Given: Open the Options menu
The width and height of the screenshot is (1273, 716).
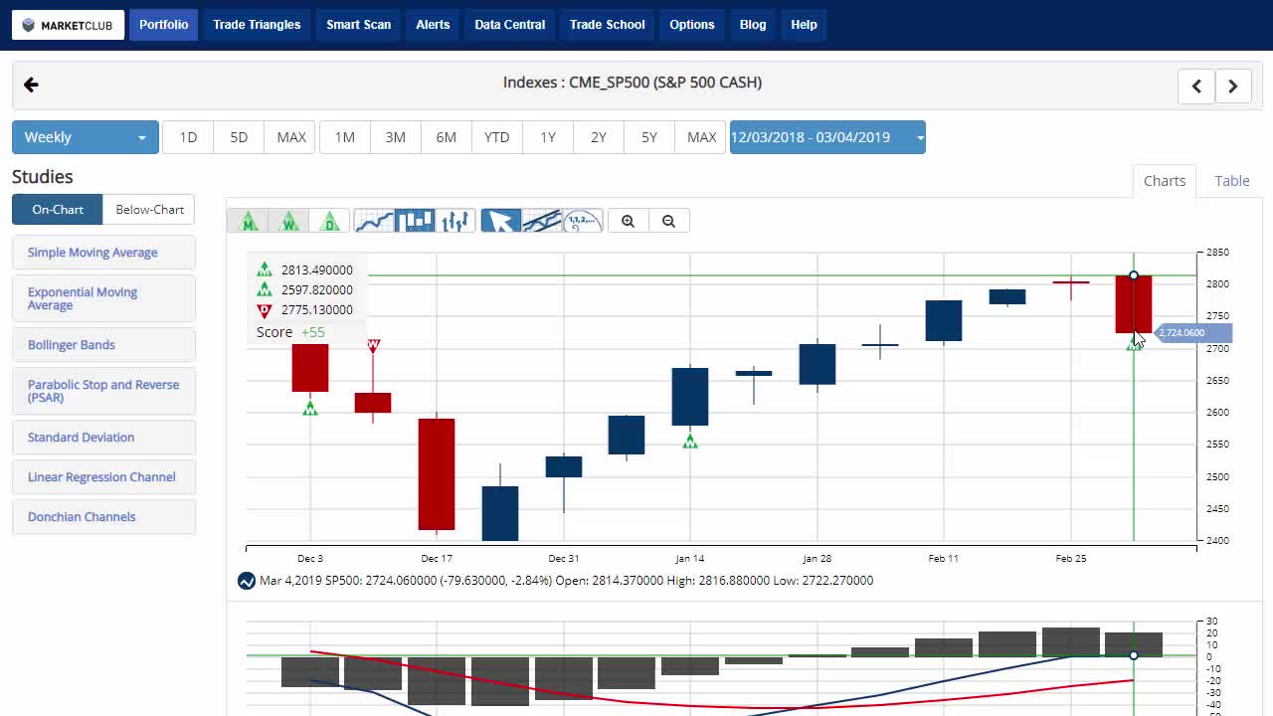Looking at the screenshot, I should (x=692, y=25).
